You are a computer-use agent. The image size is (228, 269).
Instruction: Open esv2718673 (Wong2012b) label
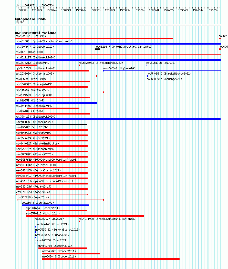point(33,192)
